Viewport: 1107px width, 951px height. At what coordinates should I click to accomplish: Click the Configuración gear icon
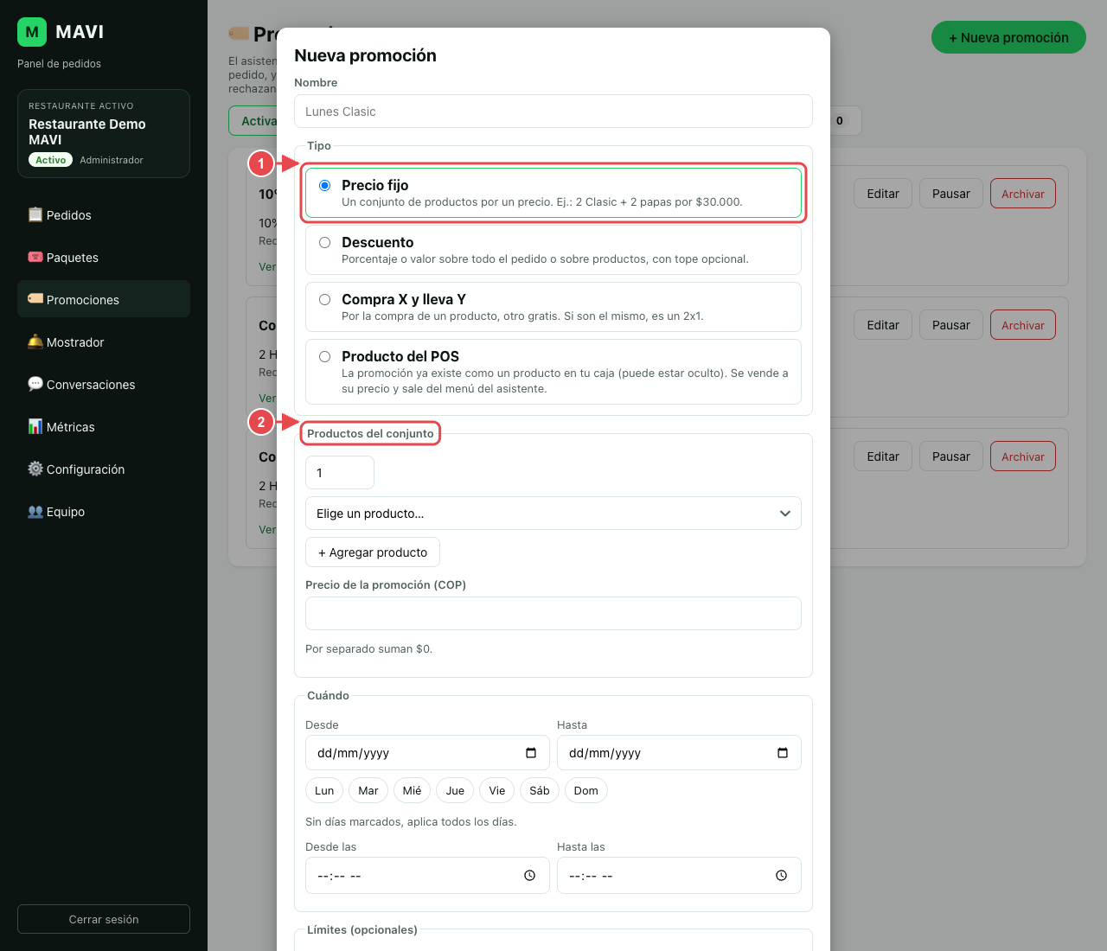tap(35, 469)
